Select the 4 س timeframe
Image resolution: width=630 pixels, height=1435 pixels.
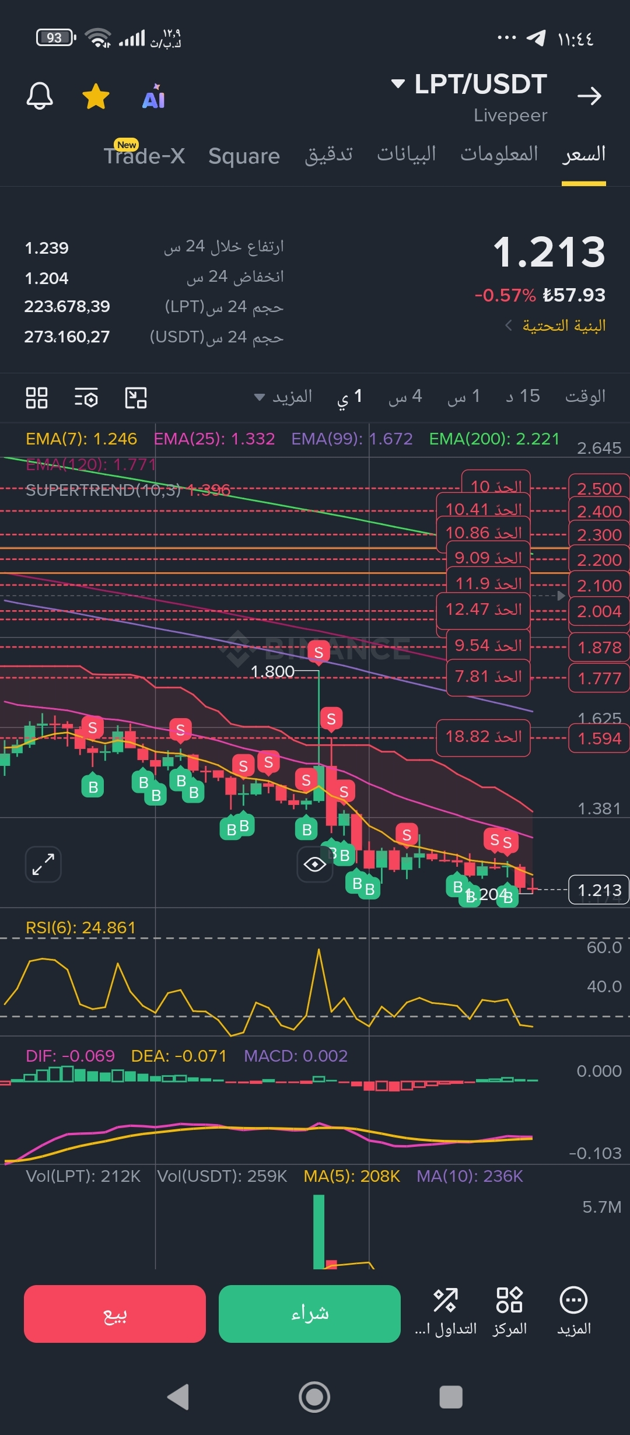tap(405, 397)
